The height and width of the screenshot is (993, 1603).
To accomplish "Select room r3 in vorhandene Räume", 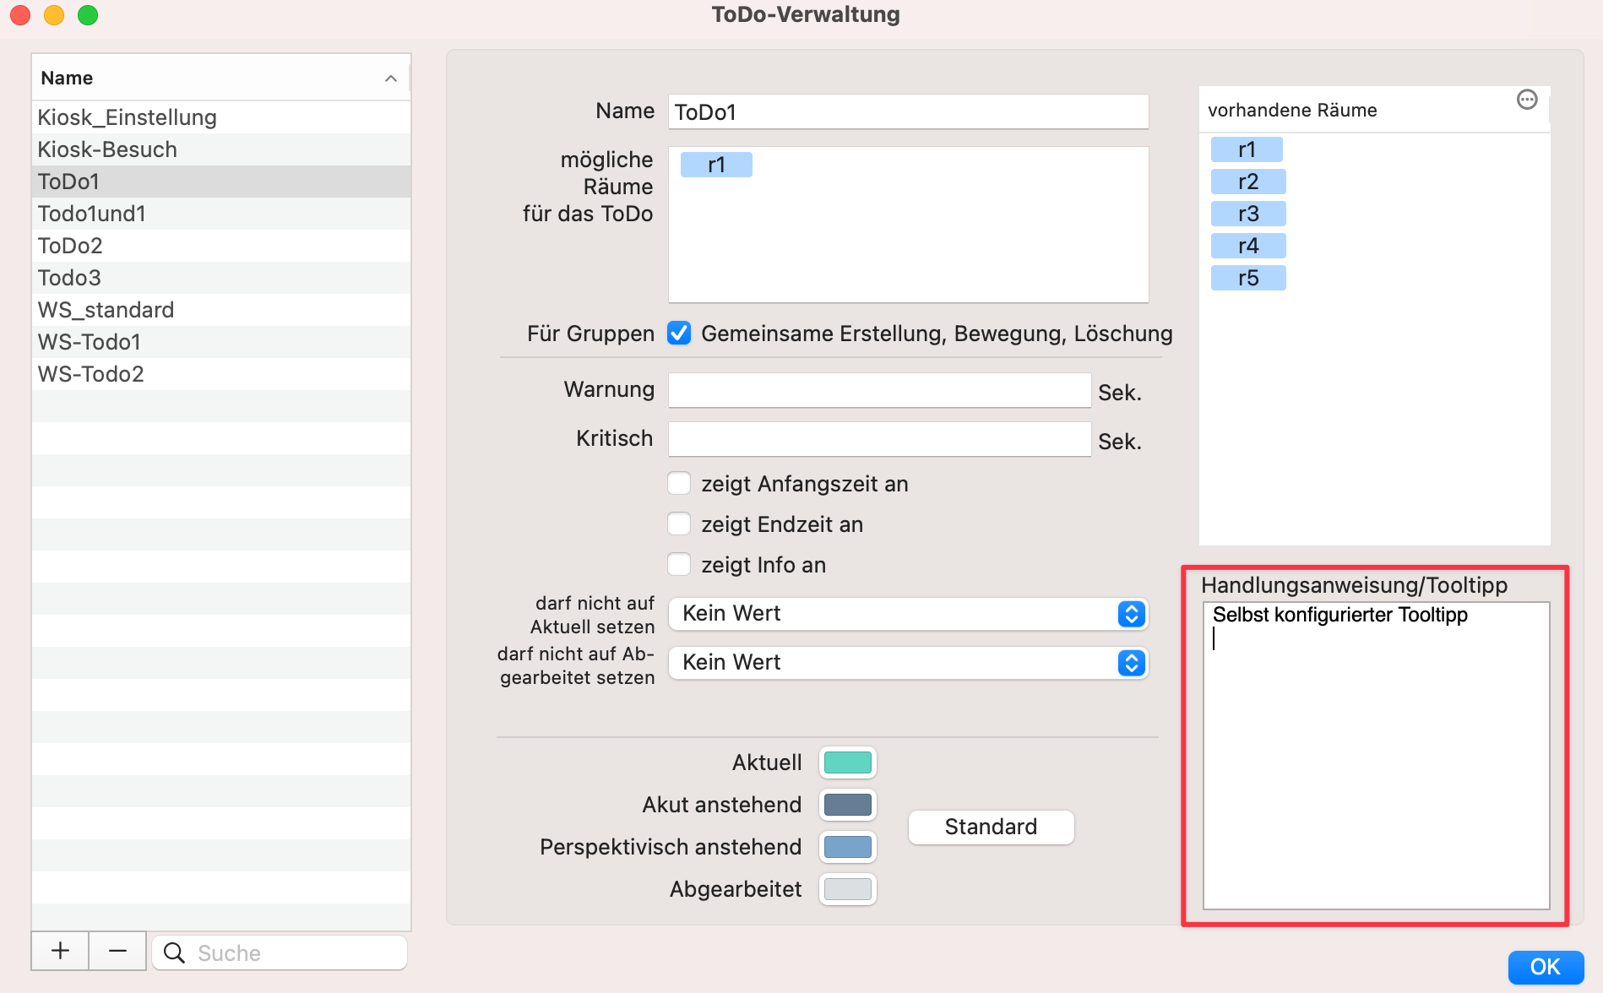I will [x=1248, y=214].
